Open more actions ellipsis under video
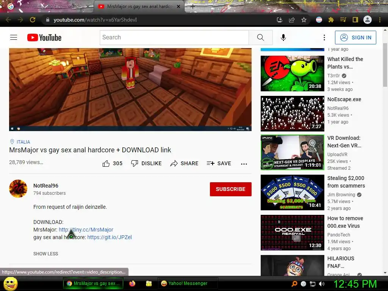Image resolution: width=388 pixels, height=291 pixels. tap(244, 164)
